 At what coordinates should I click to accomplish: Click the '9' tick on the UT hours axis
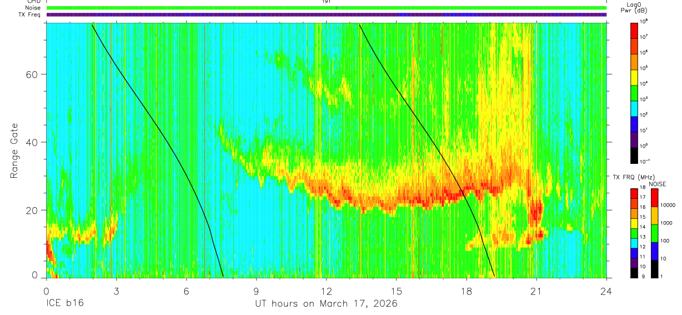pos(257,291)
